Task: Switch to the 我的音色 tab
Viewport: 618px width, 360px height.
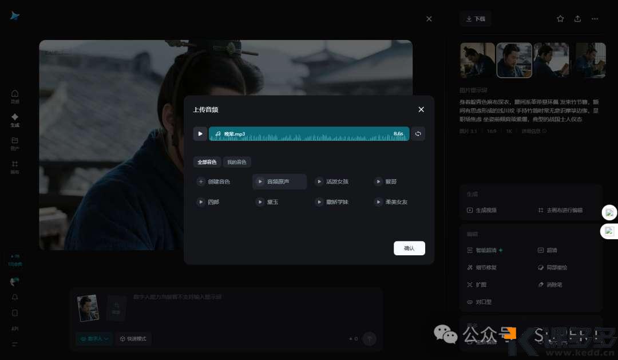Action: (x=237, y=162)
